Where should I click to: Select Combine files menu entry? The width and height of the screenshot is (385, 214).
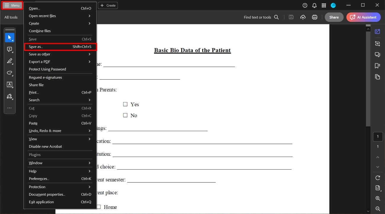click(x=60, y=31)
